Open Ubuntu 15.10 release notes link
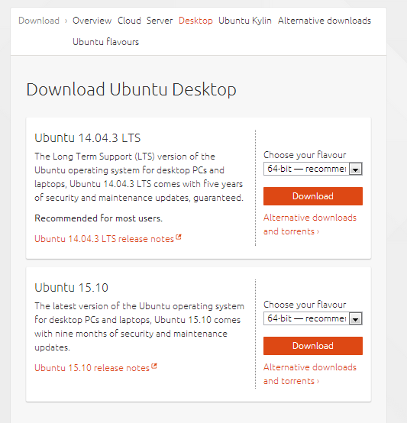Viewport: 407px width, 423px height. pos(92,368)
